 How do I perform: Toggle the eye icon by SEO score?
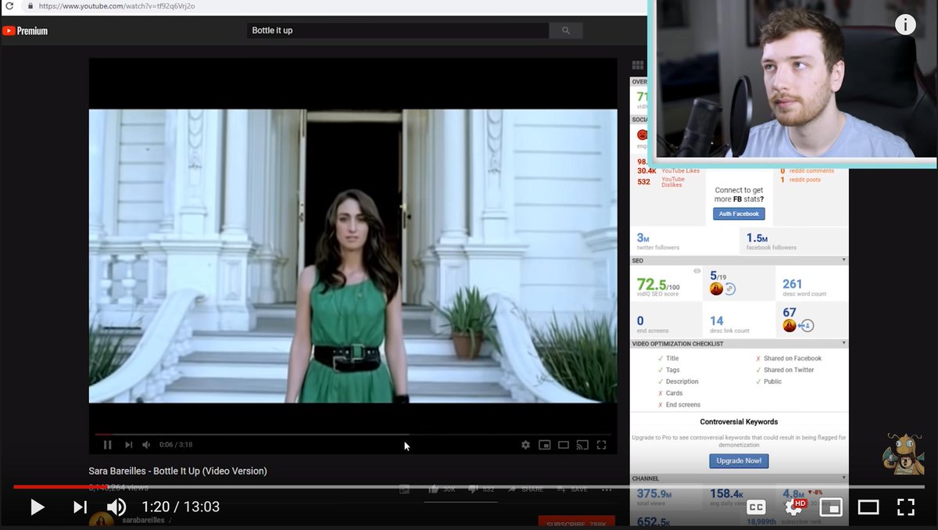pos(696,271)
